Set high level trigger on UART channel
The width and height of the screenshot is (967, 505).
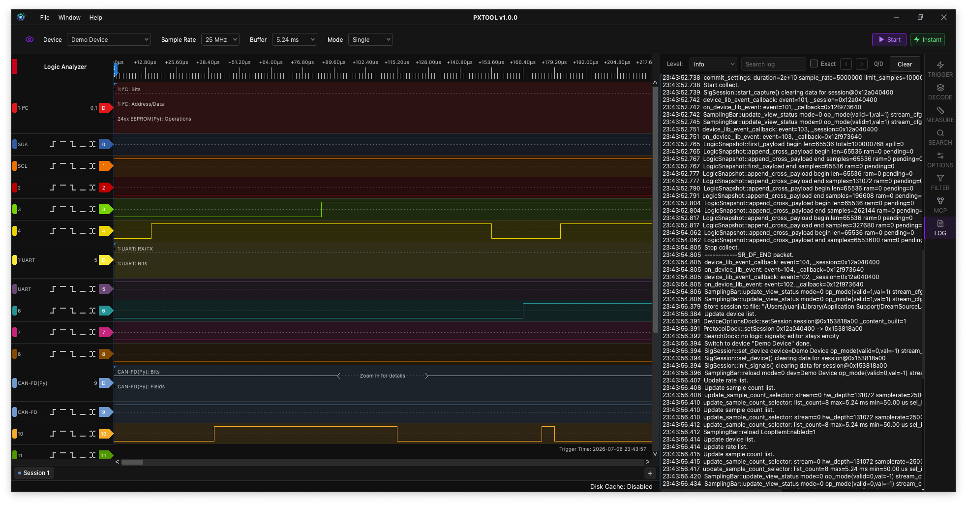pos(63,289)
